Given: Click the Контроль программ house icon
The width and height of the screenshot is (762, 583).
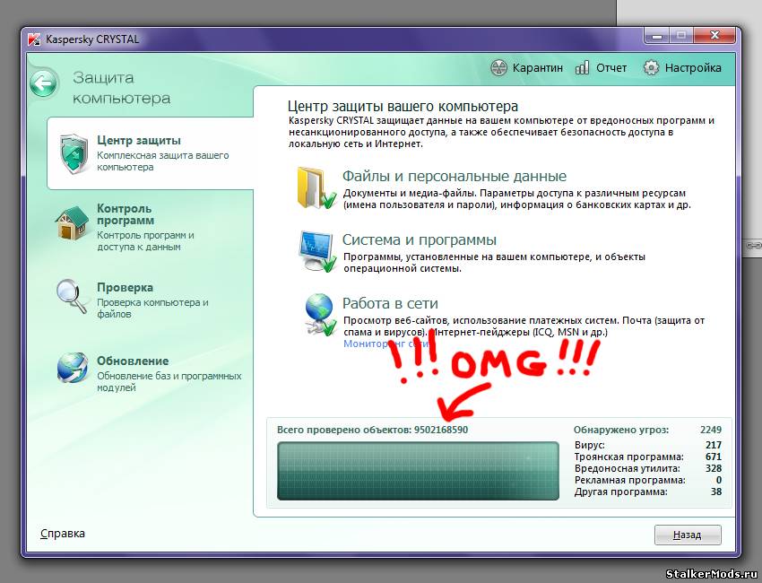Looking at the screenshot, I should (x=72, y=223).
